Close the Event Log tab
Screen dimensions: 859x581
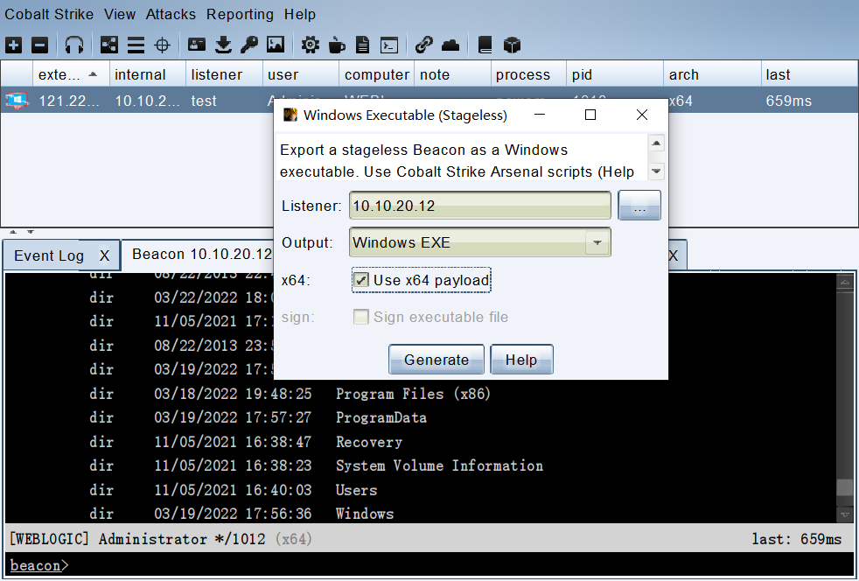point(105,256)
